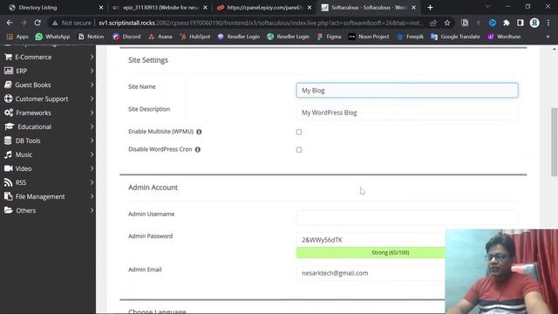Open the HubSpot bookmark
Screen dimensions: 558x314
(x=194, y=37)
